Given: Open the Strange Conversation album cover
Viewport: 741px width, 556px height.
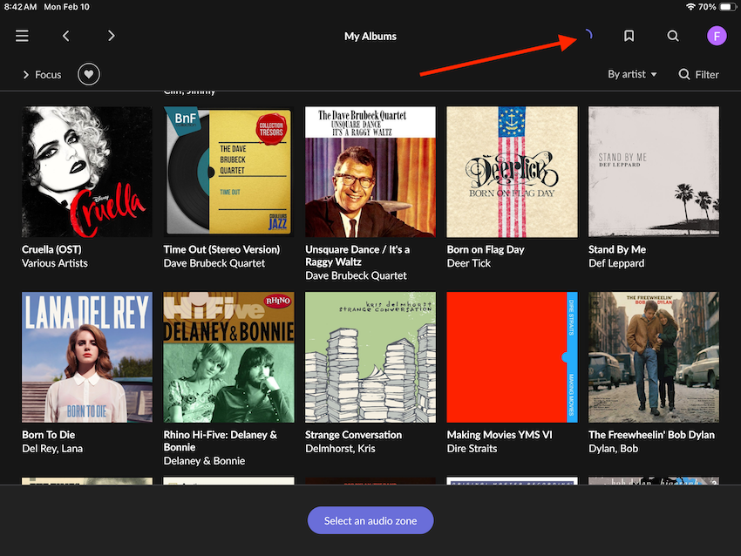Looking at the screenshot, I should pos(370,357).
